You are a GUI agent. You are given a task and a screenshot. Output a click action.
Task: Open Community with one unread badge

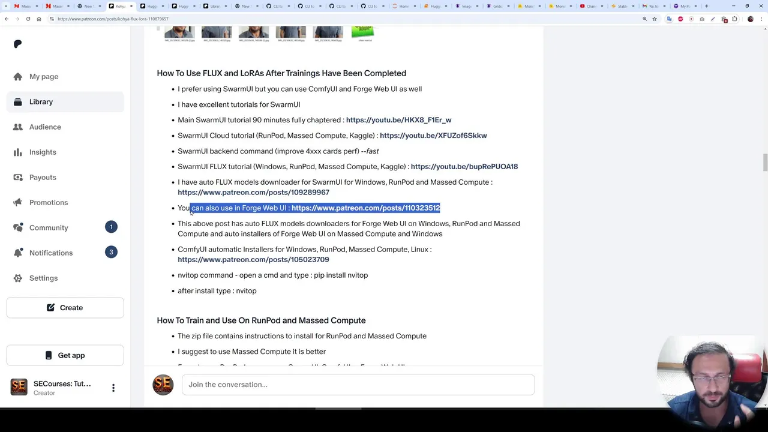[x=65, y=228]
